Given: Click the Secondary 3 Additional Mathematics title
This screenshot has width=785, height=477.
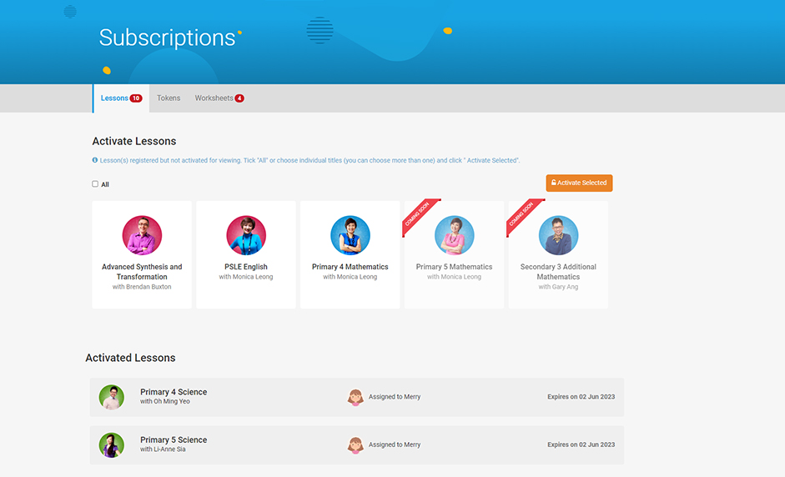Looking at the screenshot, I should pos(558,272).
